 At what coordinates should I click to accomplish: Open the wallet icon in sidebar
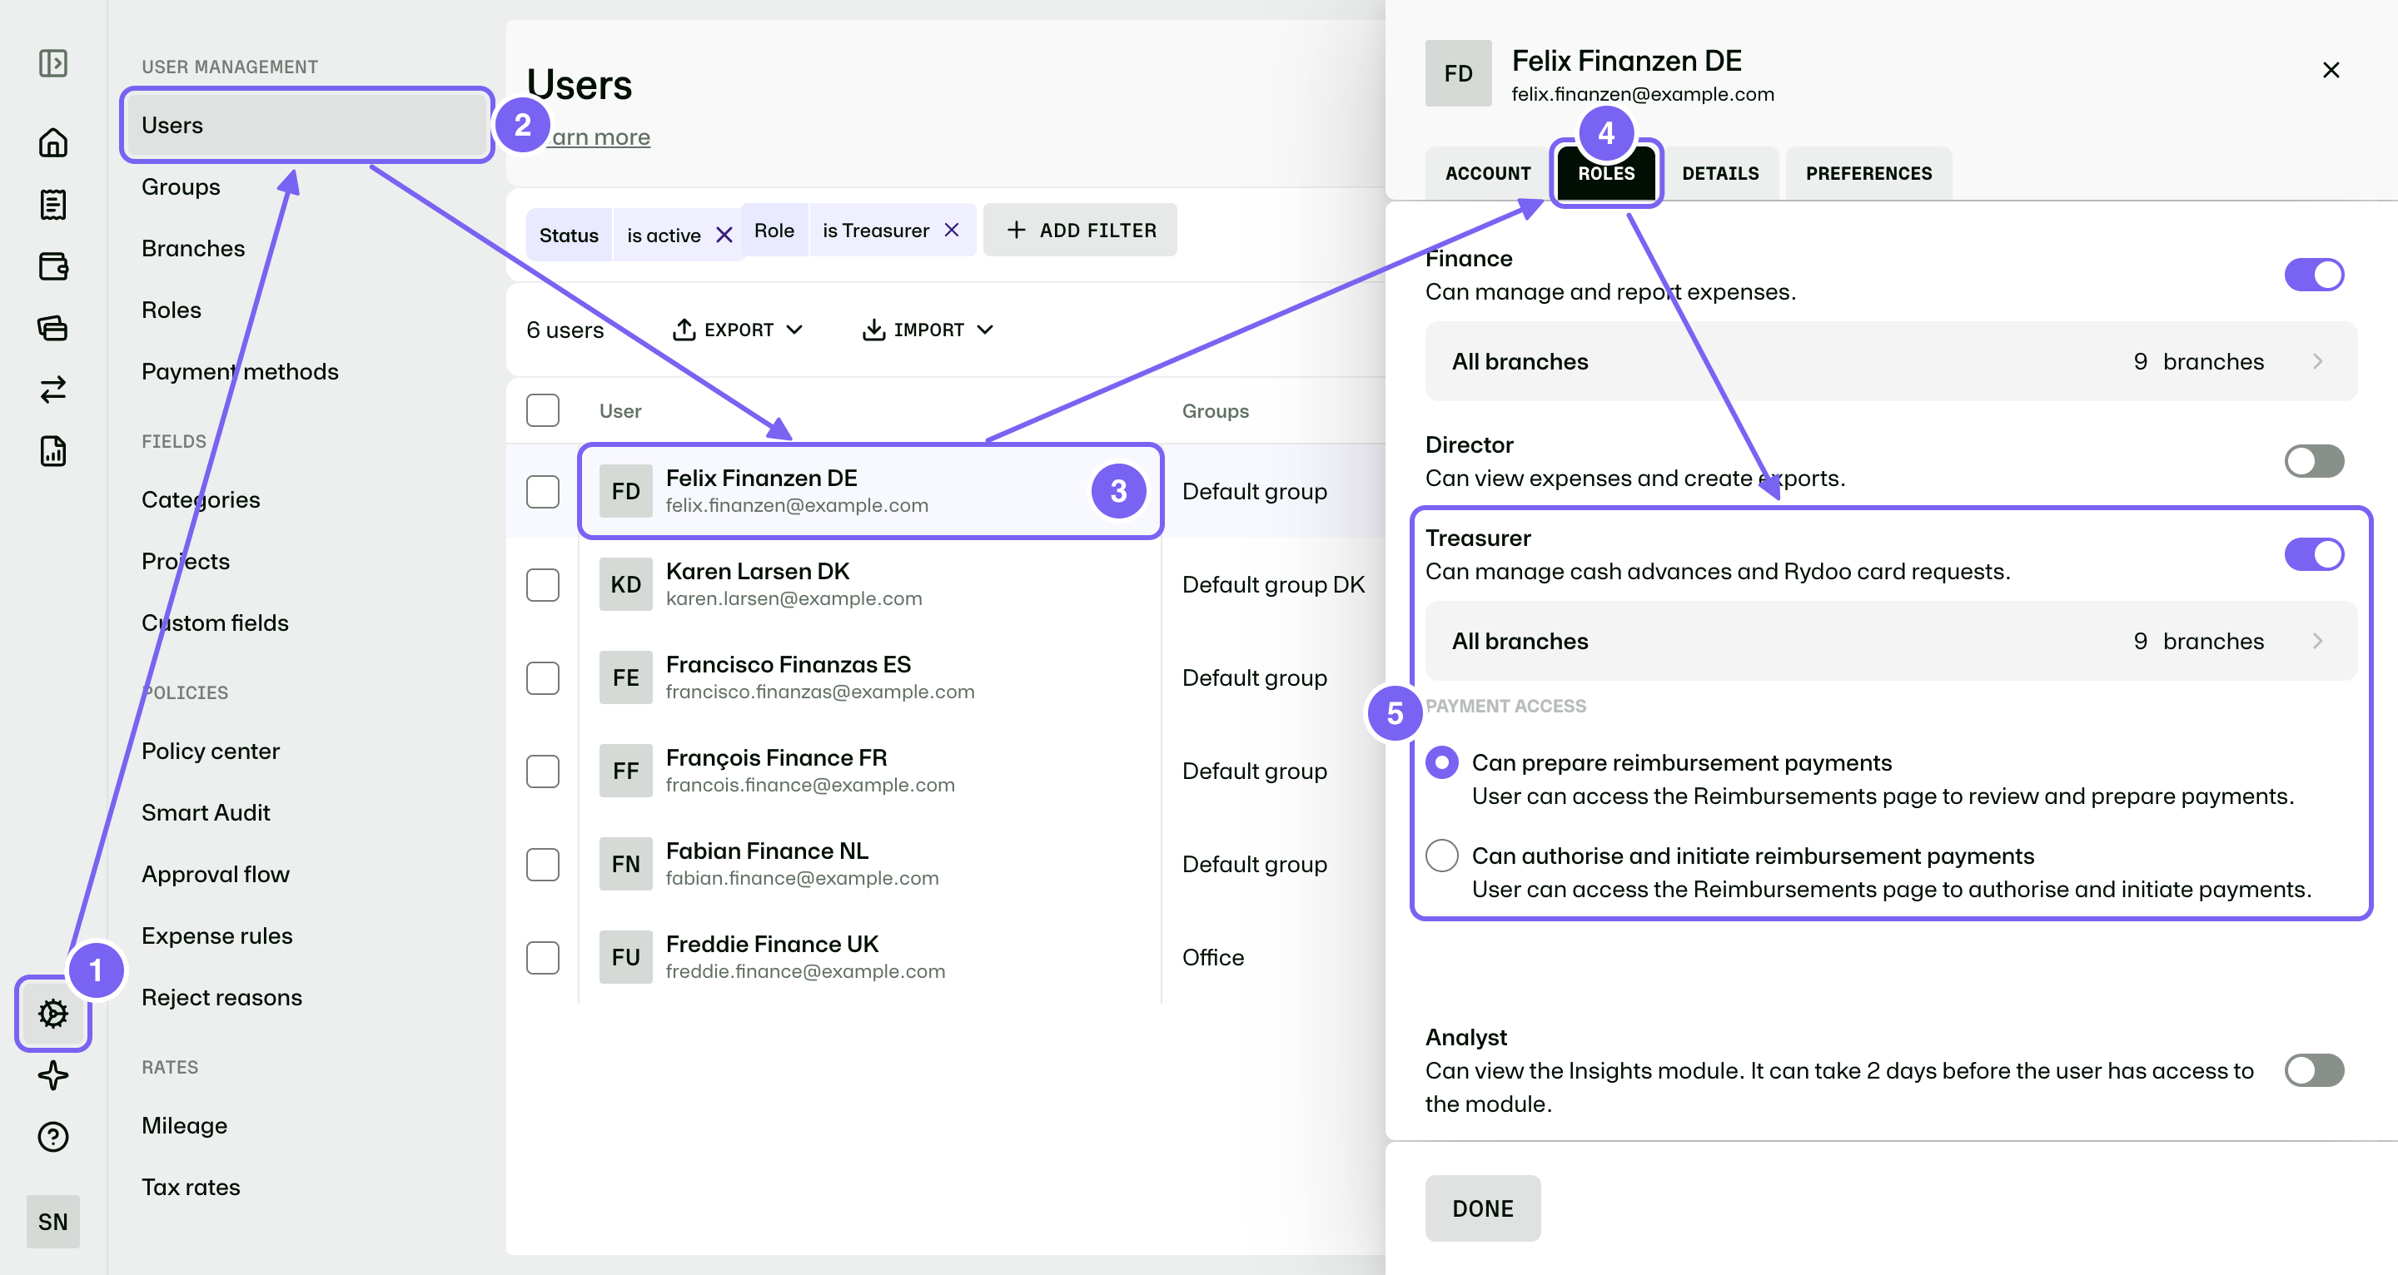click(53, 266)
